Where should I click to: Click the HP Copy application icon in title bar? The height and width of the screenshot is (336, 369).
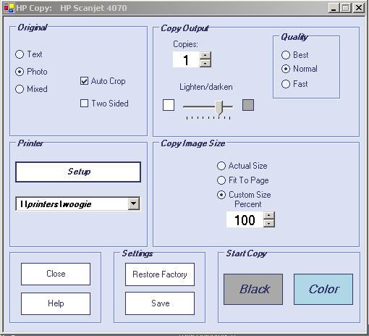(x=9, y=7)
